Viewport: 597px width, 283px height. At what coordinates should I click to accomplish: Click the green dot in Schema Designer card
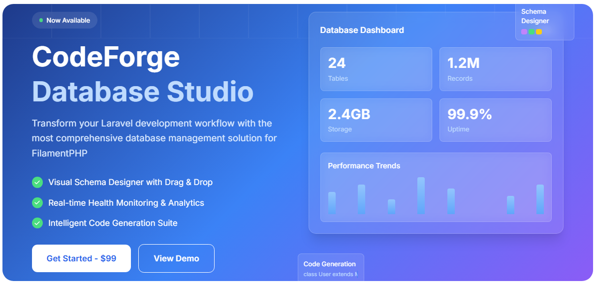[532, 31]
